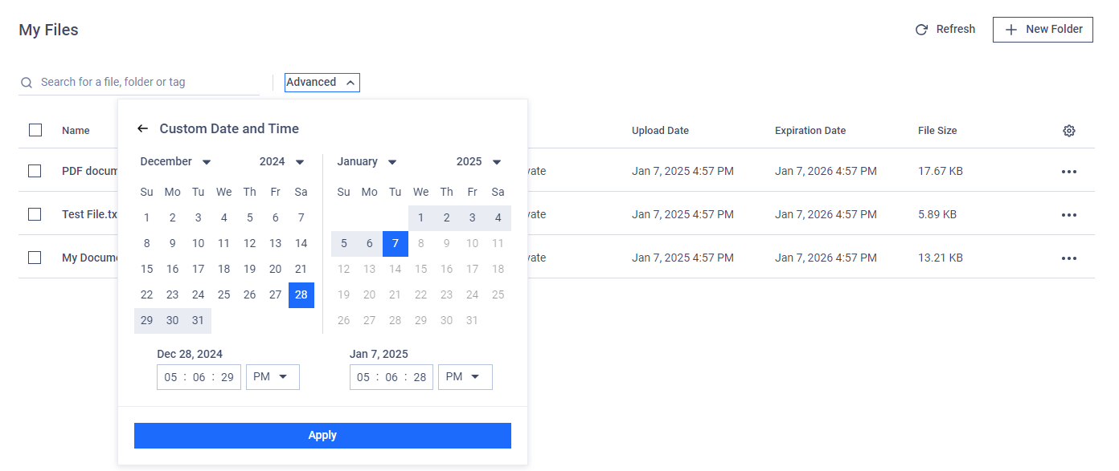Click the plus icon on New Folder

point(1011,30)
